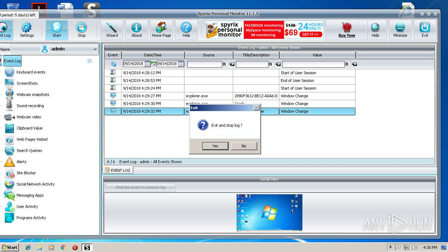Click the refresh event filter icon
The height and width of the screenshot is (252, 448).
113,64
